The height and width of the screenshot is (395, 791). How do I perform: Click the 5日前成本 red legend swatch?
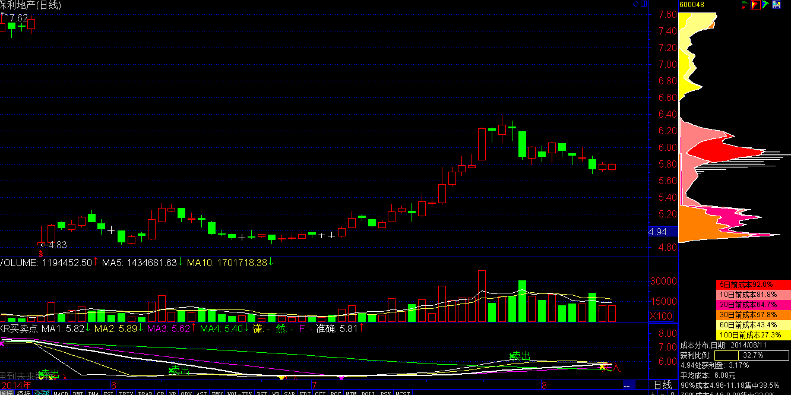pyautogui.click(x=752, y=285)
